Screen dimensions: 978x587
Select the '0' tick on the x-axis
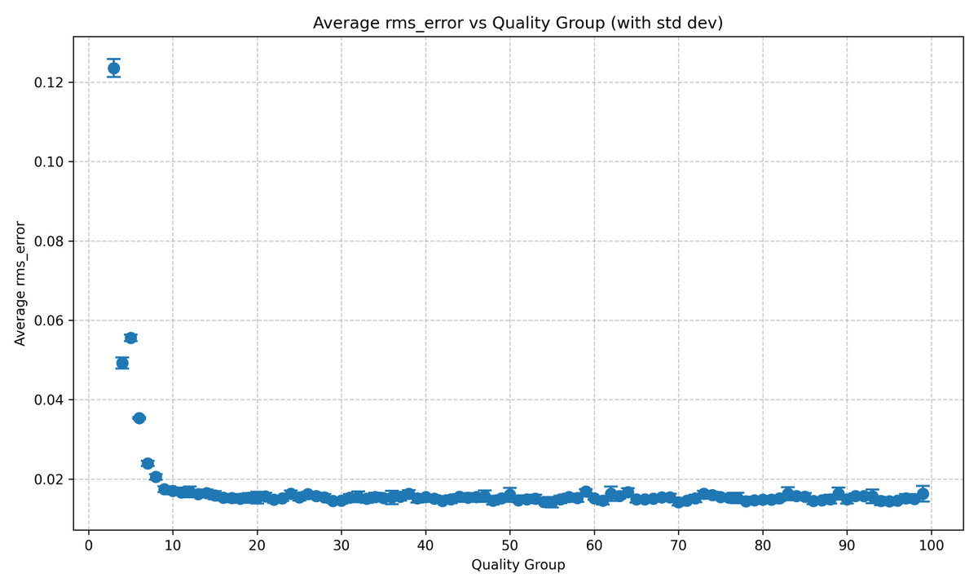pos(88,543)
